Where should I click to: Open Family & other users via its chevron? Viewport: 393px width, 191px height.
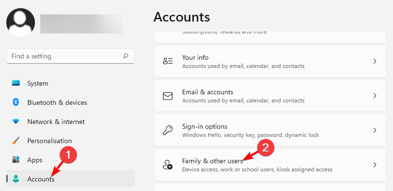tap(375, 165)
